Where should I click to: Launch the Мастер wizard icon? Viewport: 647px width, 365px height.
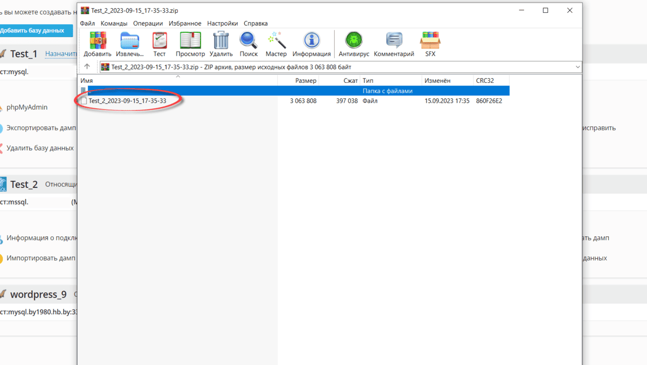[x=276, y=43]
